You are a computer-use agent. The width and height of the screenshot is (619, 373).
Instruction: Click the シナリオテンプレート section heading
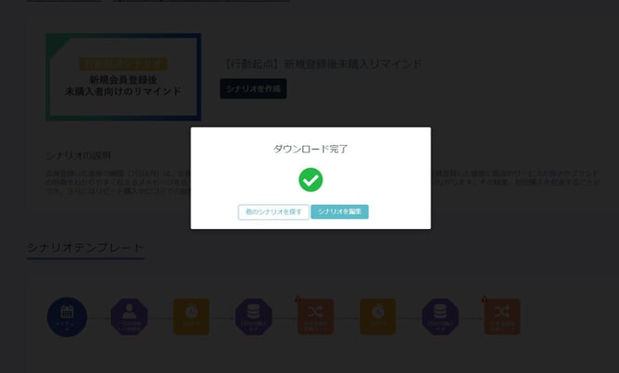85,248
